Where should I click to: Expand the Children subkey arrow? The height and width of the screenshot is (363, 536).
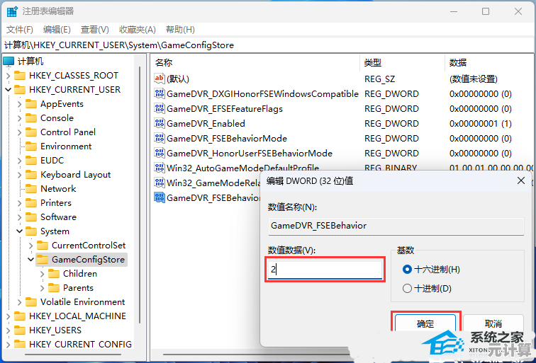point(43,274)
